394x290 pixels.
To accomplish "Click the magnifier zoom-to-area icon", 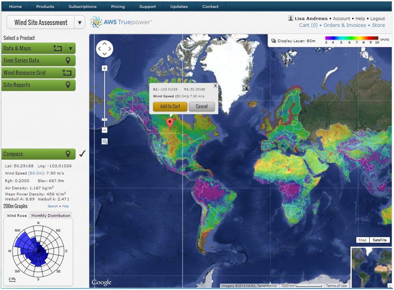I will (105, 142).
